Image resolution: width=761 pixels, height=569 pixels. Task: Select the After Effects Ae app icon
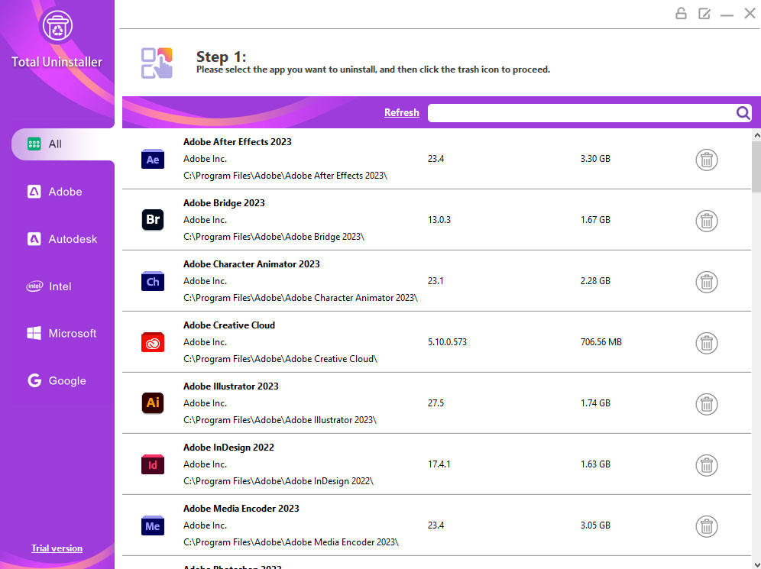[152, 159]
